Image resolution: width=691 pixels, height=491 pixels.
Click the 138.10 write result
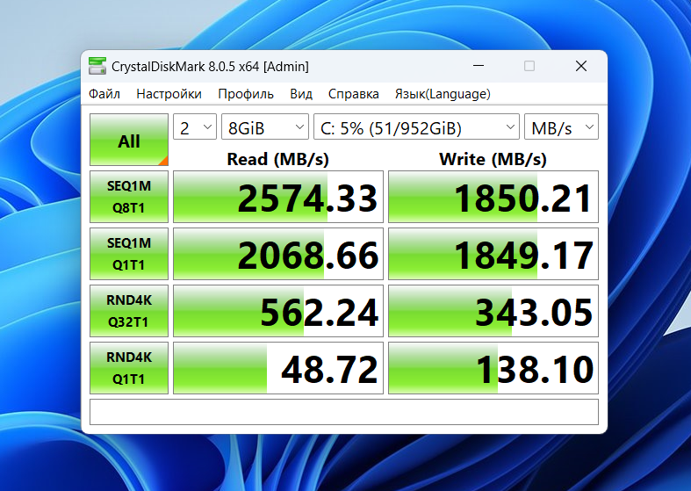click(x=493, y=367)
